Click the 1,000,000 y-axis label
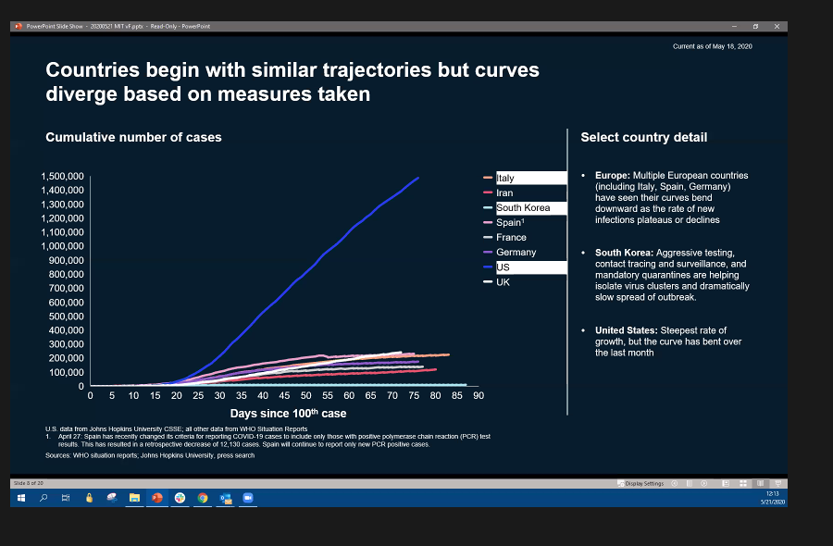 click(x=62, y=246)
